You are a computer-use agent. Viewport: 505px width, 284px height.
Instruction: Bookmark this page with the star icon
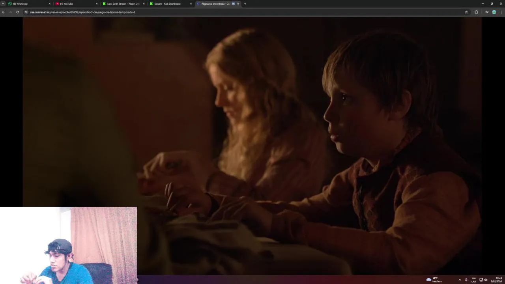tap(466, 12)
